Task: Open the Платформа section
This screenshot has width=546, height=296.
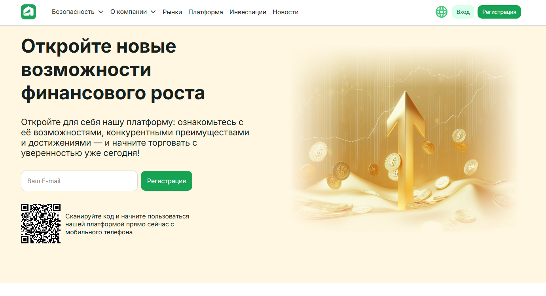Action: click(206, 12)
